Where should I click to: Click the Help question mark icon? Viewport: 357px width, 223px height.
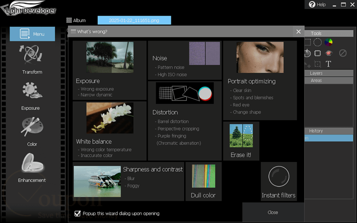point(312,4)
